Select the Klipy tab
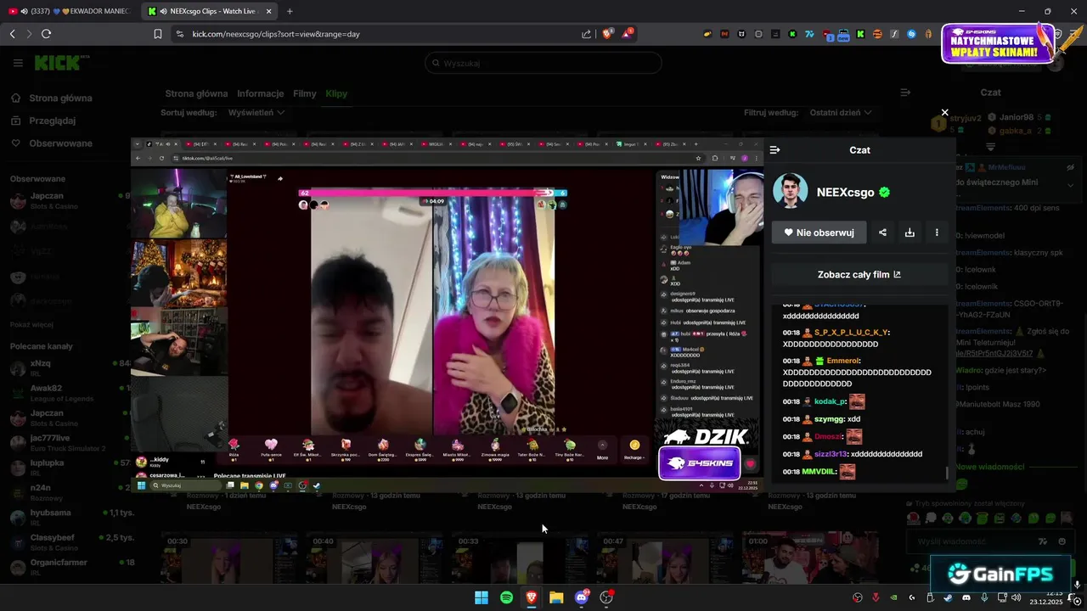Image resolution: width=1087 pixels, height=611 pixels. point(336,93)
